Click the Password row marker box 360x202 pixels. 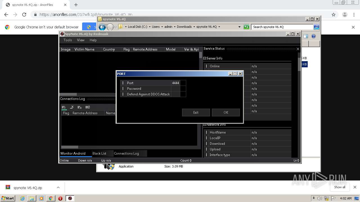pyautogui.click(x=123, y=89)
